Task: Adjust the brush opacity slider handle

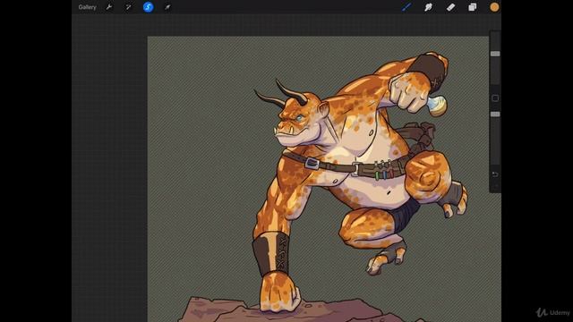Action: 495,114
